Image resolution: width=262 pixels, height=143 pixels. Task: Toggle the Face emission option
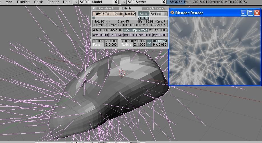(x=127, y=30)
